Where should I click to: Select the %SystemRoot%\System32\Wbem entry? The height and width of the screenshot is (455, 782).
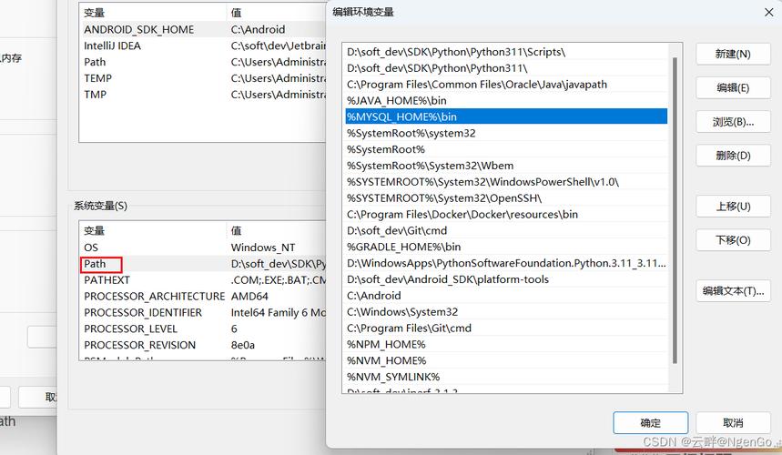click(506, 166)
